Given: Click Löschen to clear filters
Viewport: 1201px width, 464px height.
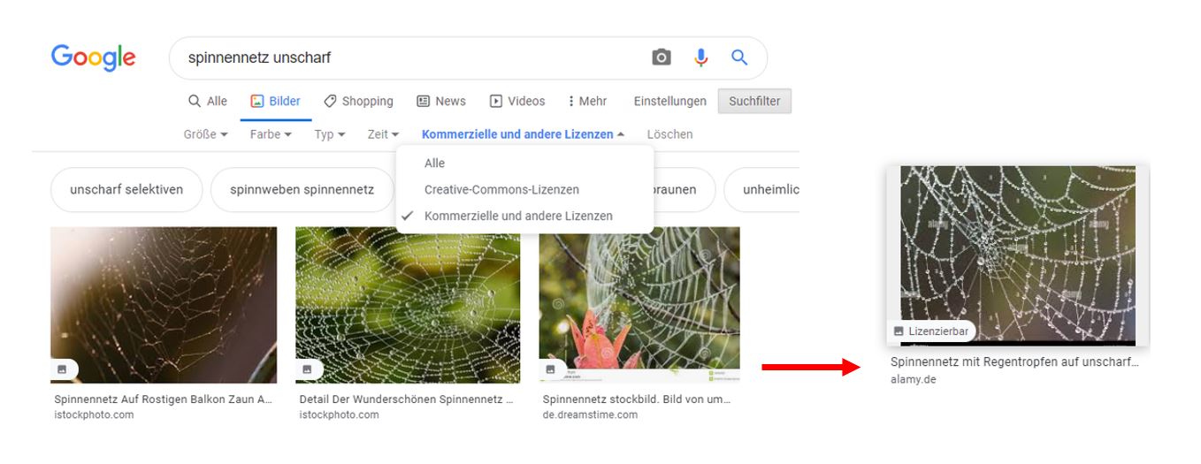Looking at the screenshot, I should (x=669, y=134).
